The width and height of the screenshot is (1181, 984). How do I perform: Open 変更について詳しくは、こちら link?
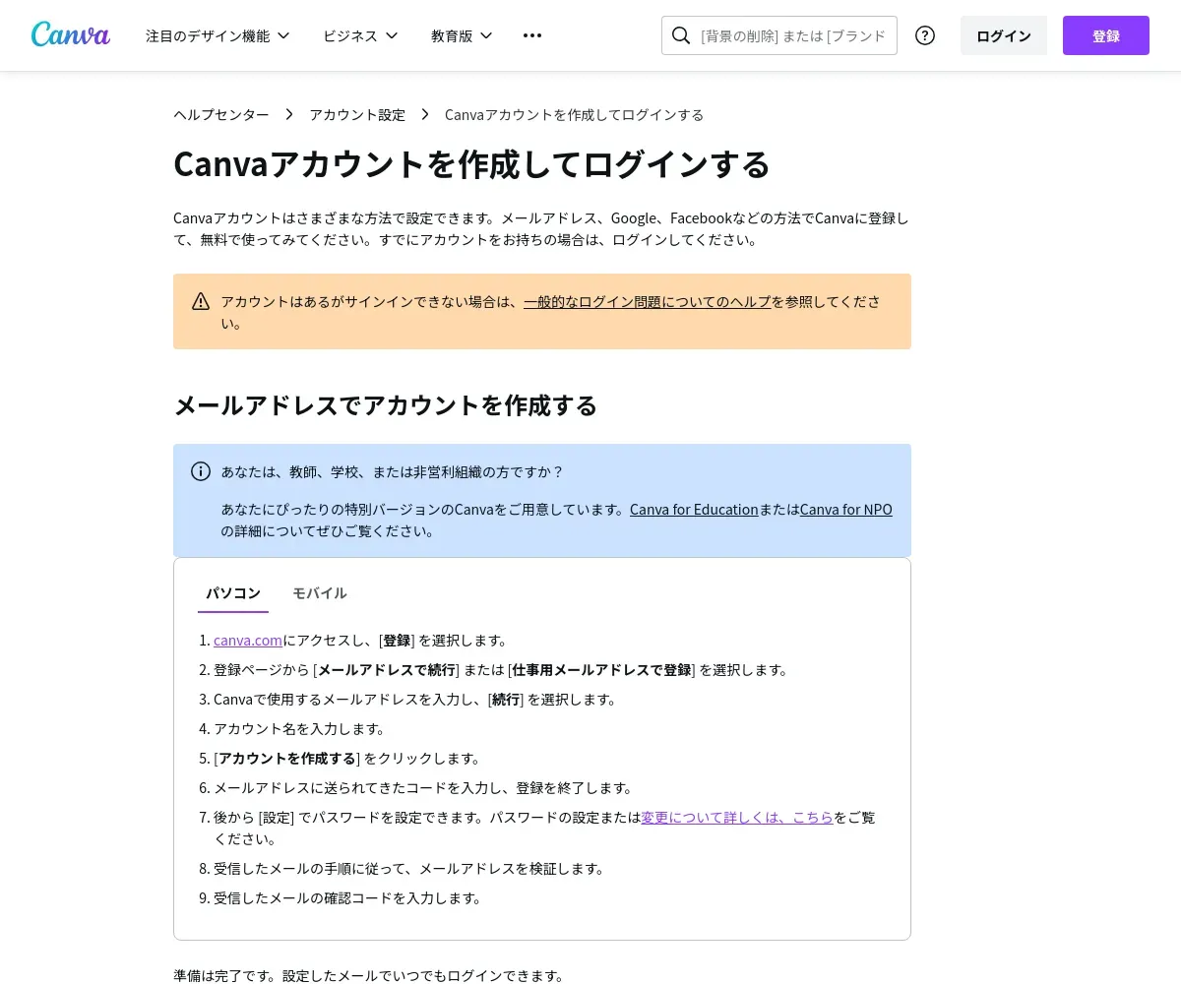737,817
